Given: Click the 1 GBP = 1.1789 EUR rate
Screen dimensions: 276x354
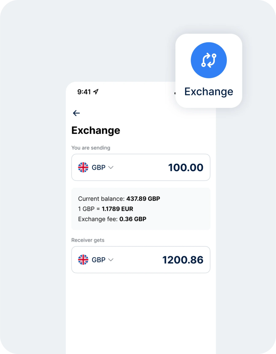Looking at the screenshot, I should tap(105, 209).
